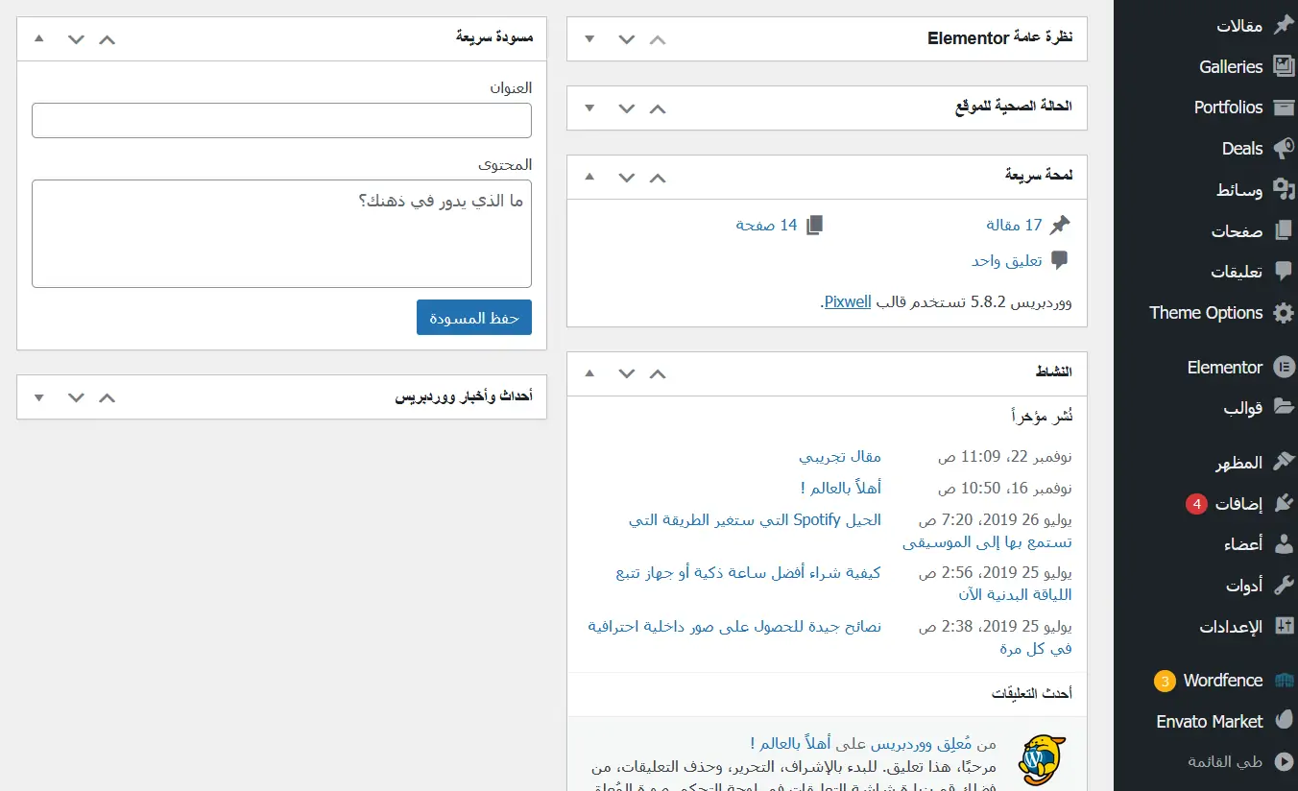Expand the أحداث وأخبار ووردبريس panel toggle
1298x791 pixels.
(x=38, y=397)
